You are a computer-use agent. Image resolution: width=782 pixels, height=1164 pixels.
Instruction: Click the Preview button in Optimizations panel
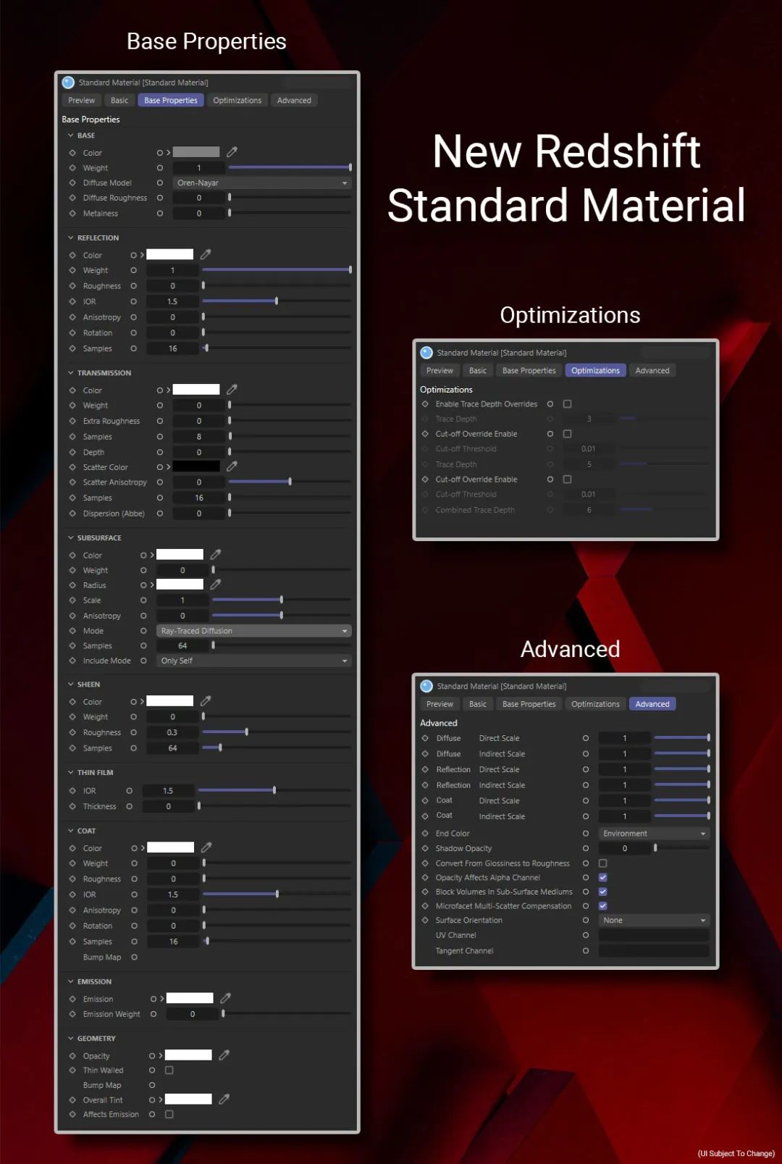(440, 371)
